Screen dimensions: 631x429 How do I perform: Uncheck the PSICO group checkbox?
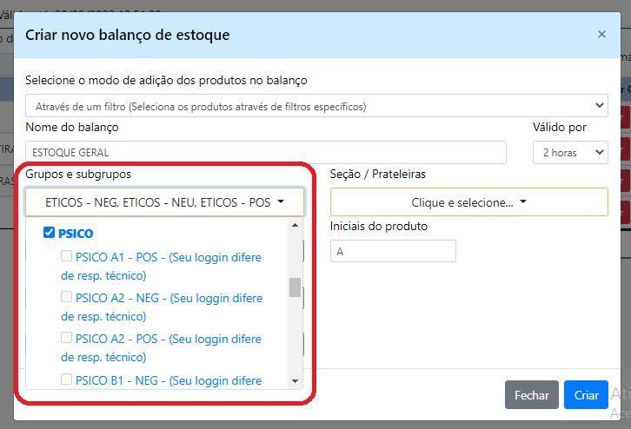click(50, 233)
